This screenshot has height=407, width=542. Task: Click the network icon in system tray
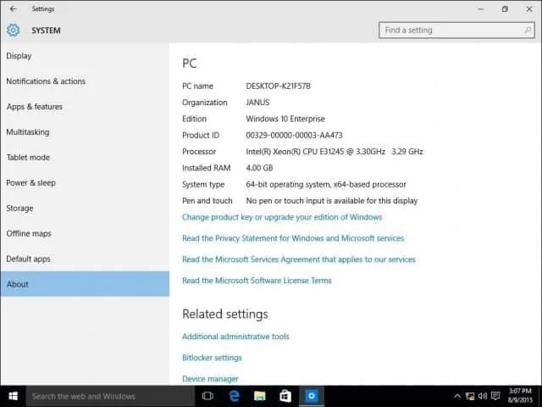coord(470,396)
